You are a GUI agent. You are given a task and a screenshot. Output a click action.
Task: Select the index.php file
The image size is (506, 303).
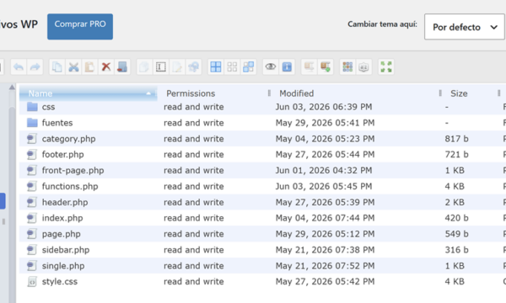coord(262,218)
